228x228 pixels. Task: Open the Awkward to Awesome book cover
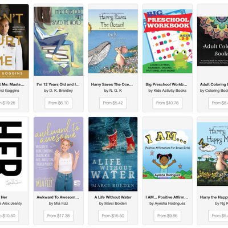point(59,154)
